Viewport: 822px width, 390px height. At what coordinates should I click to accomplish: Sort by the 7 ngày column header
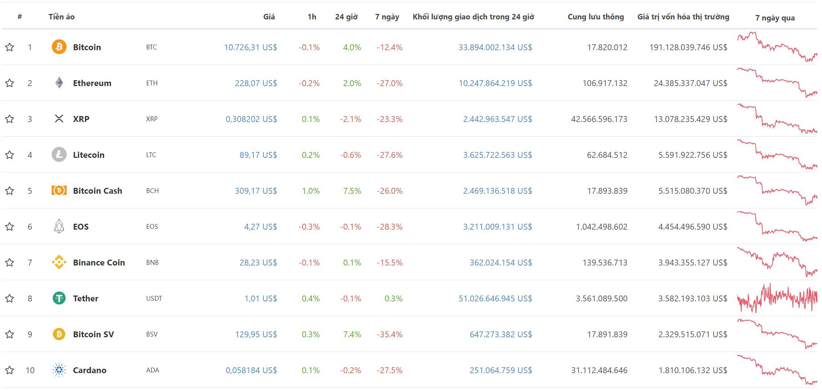(x=387, y=17)
